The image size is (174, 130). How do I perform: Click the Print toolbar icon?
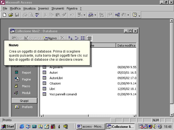(x=25, y=15)
